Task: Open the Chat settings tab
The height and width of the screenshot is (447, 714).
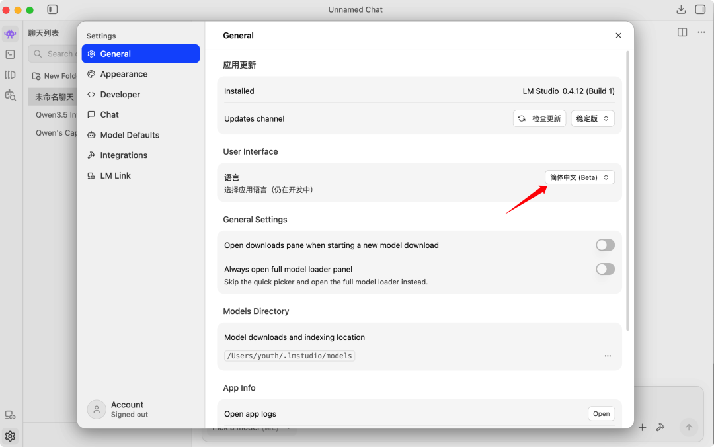Action: 141,114
